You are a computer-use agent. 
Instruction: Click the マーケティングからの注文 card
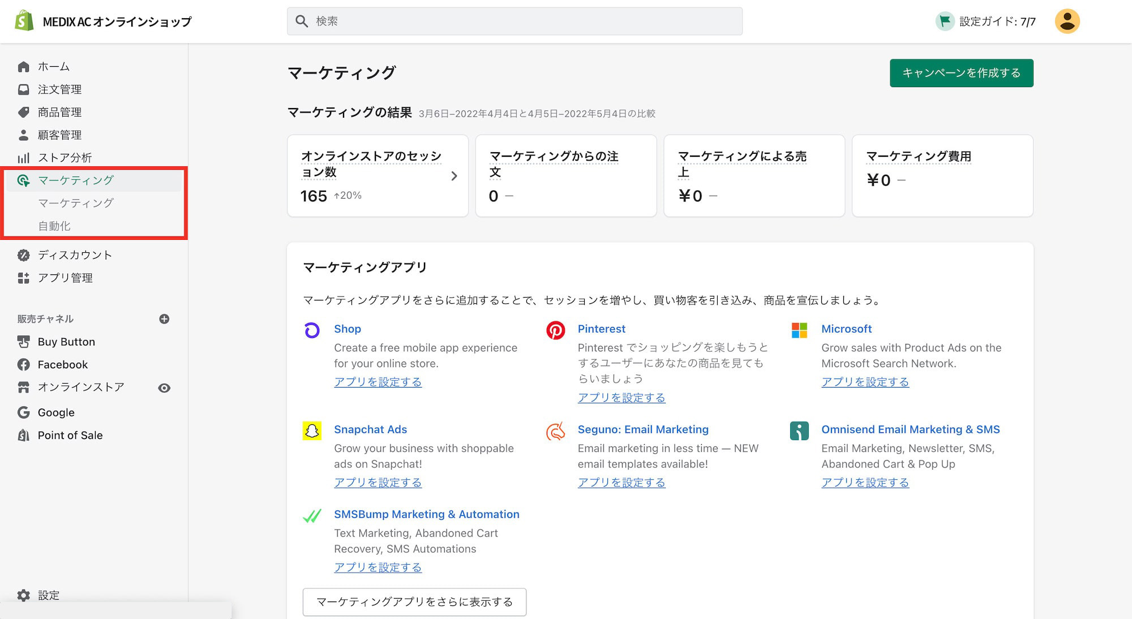coord(566,175)
